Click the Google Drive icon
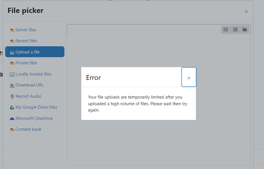The image size is (264, 169). tap(12, 107)
